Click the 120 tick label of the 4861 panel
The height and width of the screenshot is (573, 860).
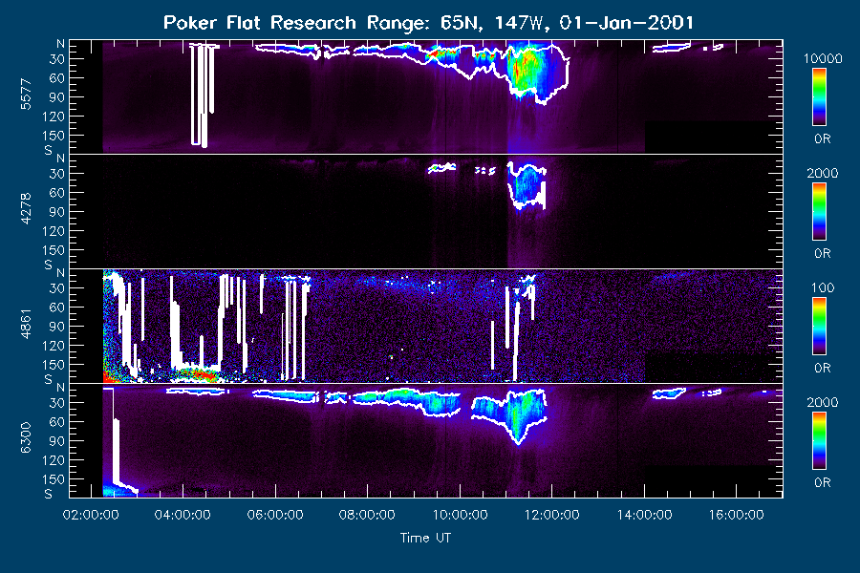pyautogui.click(x=54, y=346)
